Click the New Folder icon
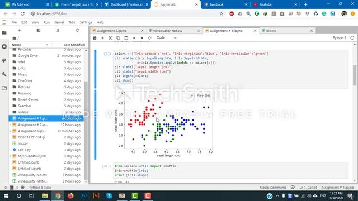This screenshot has width=358, height=201. 39,30
